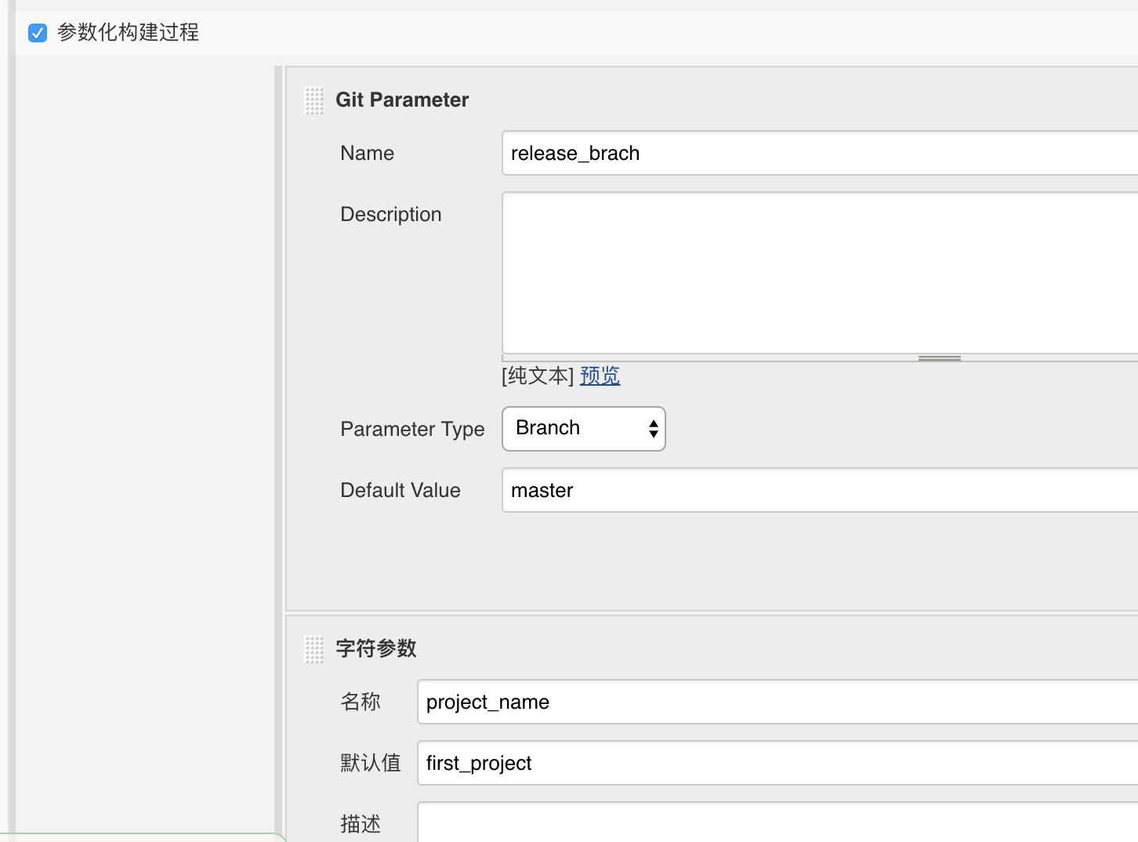Grab the 字符参数 drag handle icon
The width and height of the screenshot is (1138, 842).
click(x=313, y=649)
